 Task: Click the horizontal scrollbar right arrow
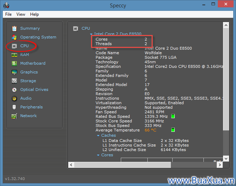[x=220, y=165]
